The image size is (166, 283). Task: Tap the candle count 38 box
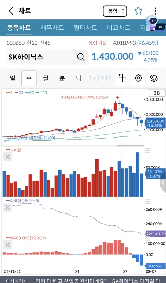click(x=156, y=93)
